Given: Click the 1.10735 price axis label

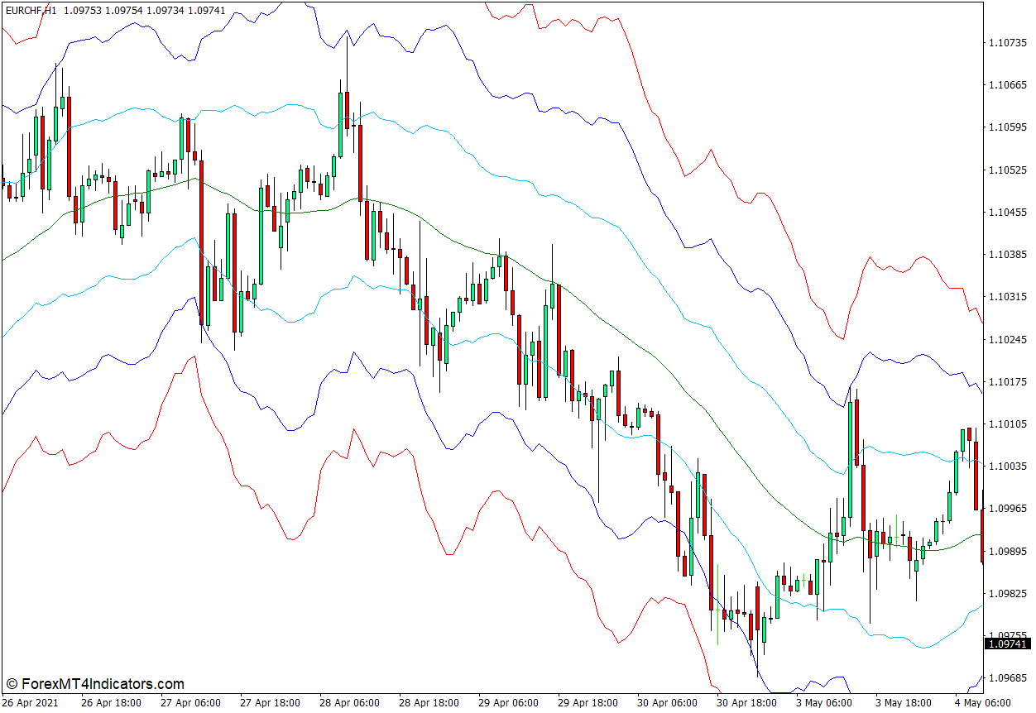Looking at the screenshot, I should tap(1007, 42).
